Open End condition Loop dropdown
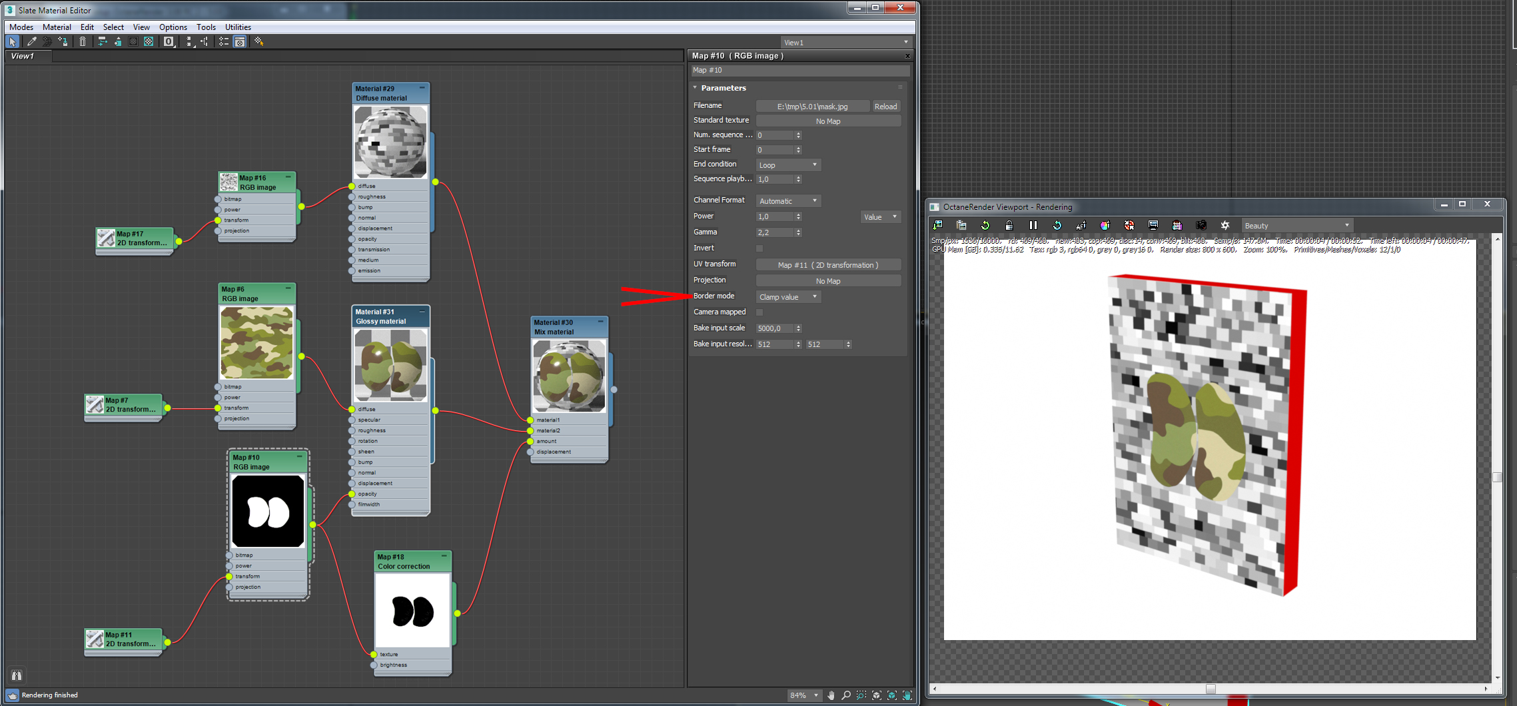 pyautogui.click(x=788, y=165)
